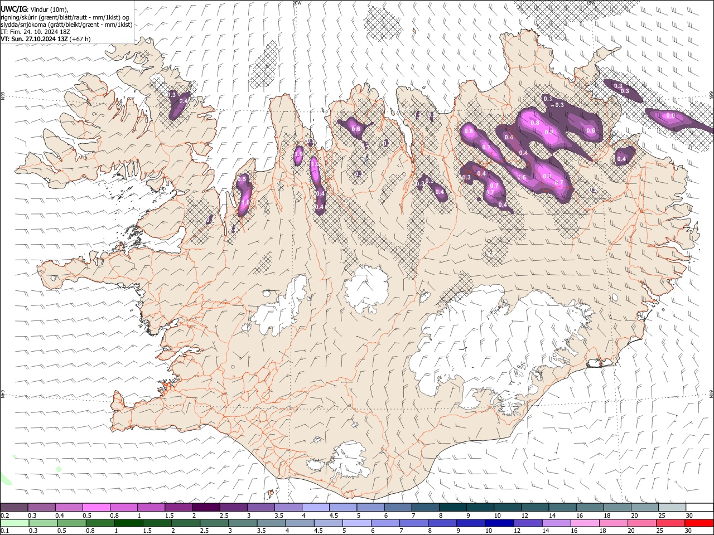
Task: Click the red swatch ending the lower legend row
Action: (x=699, y=523)
